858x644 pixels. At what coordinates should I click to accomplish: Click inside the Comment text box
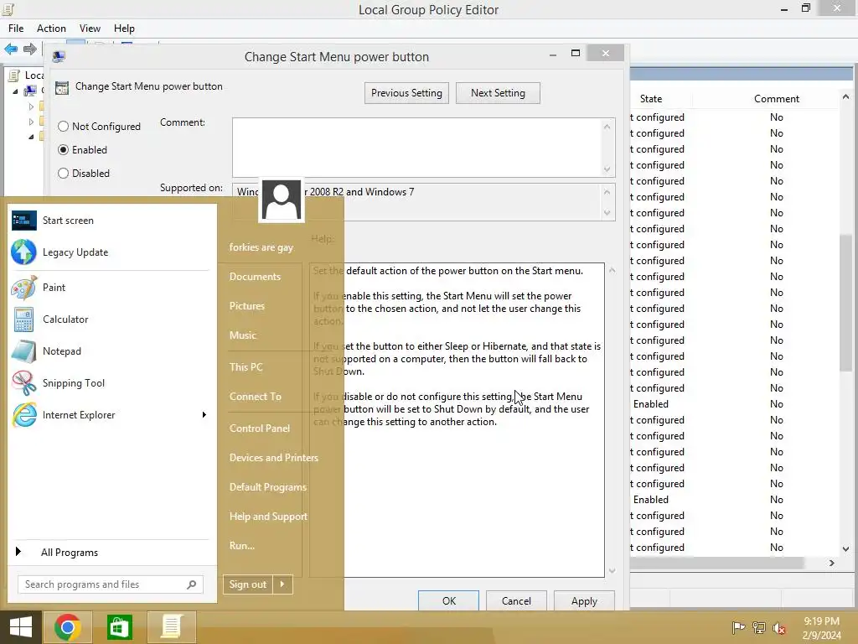pos(417,148)
